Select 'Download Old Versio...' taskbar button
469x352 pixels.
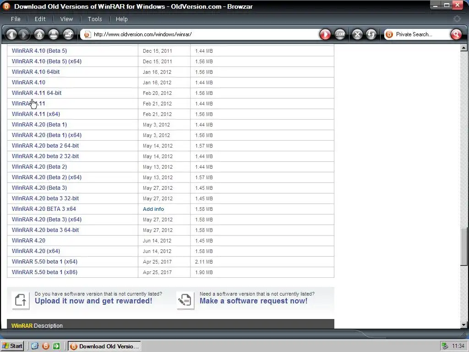click(x=104, y=346)
